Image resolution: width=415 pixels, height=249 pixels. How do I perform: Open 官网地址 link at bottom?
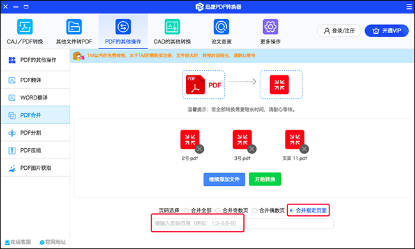coord(52,242)
